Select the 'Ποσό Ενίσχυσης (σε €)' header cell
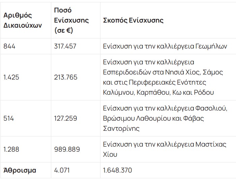 tap(71, 20)
